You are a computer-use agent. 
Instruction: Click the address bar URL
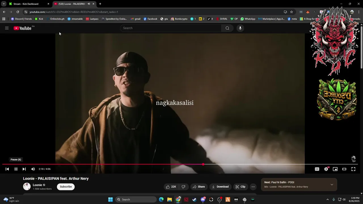coord(74,12)
